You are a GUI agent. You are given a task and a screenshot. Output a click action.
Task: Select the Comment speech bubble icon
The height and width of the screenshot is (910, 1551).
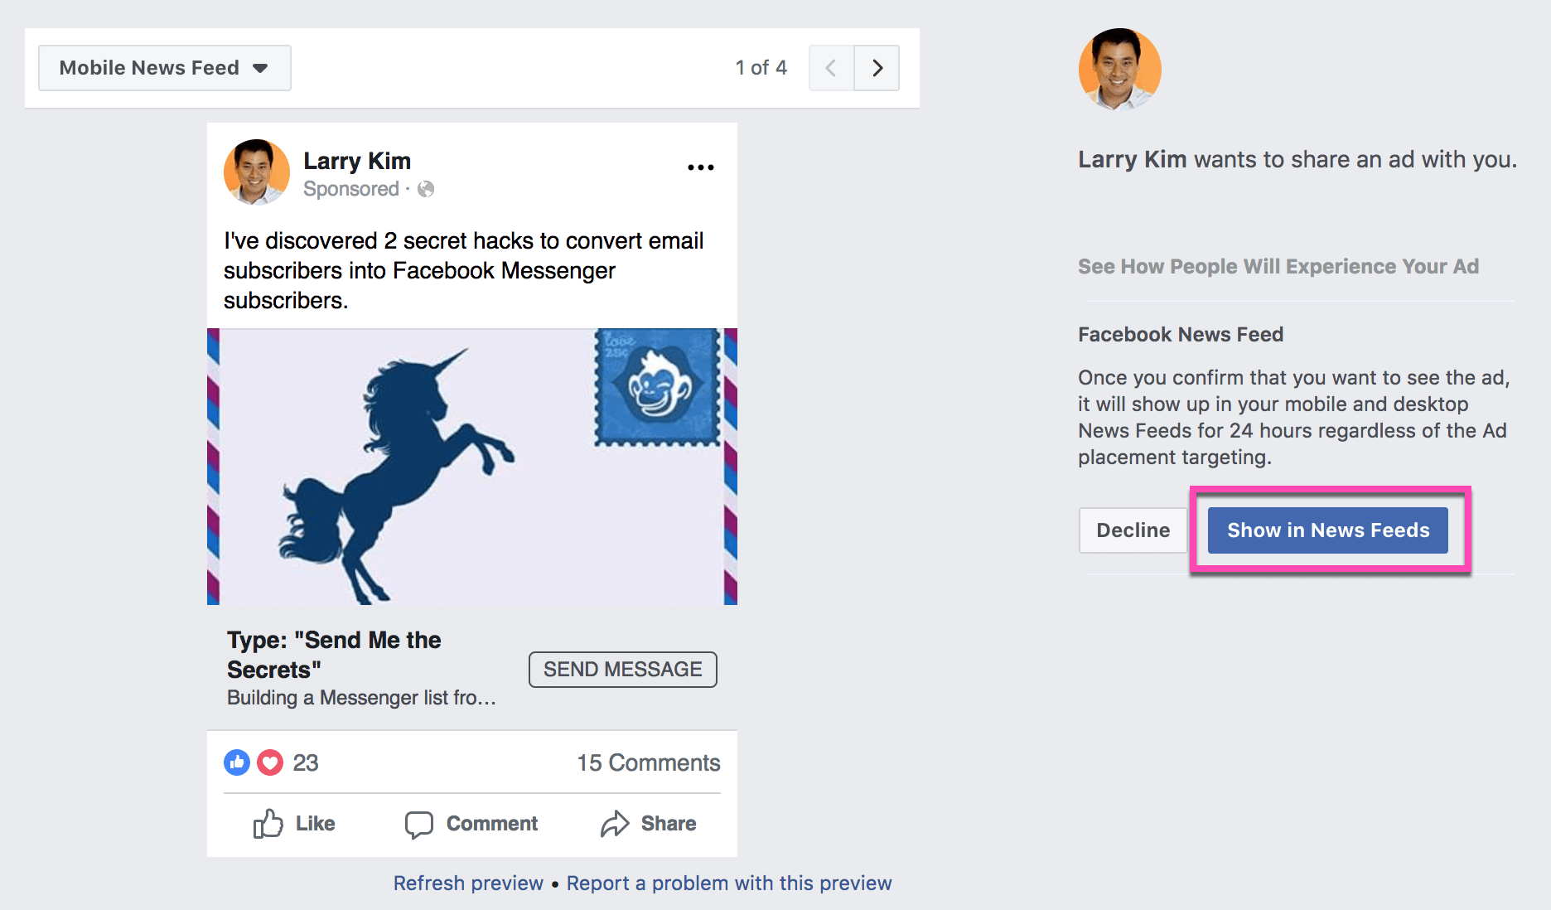pyautogui.click(x=420, y=823)
